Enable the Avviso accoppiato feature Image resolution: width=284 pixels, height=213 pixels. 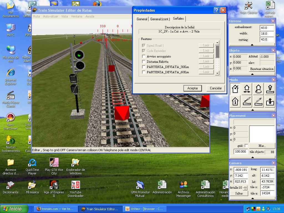(144, 56)
